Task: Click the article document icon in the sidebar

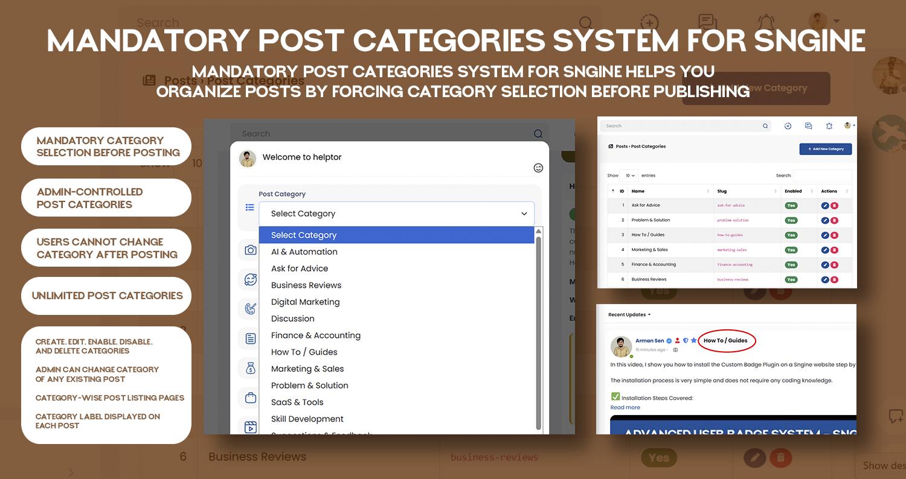Action: click(x=249, y=339)
